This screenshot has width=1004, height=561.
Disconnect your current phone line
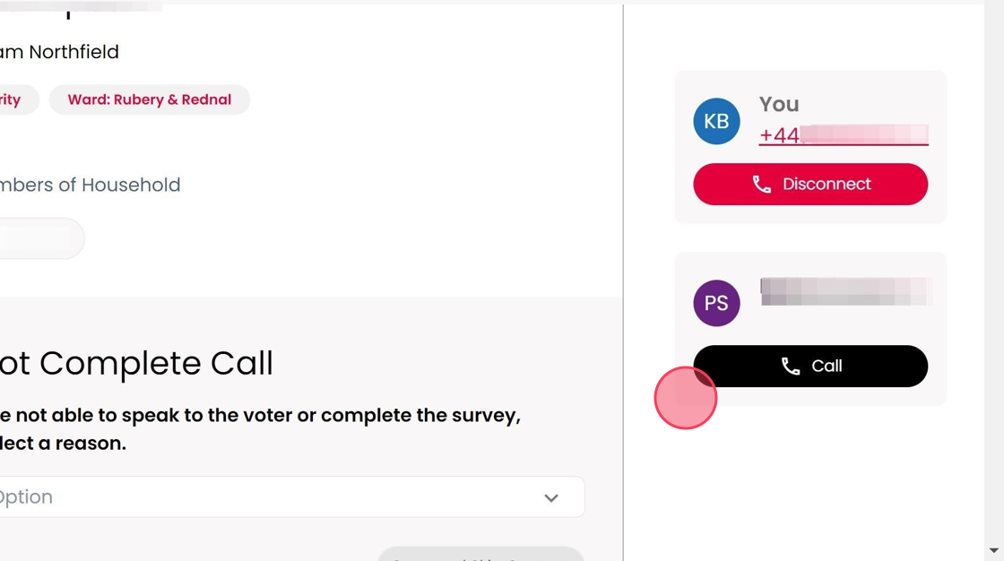(810, 185)
